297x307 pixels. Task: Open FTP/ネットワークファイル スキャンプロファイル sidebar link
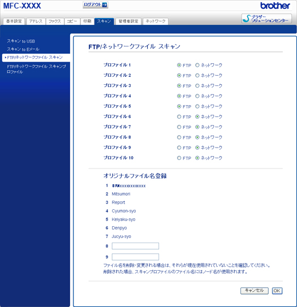point(36,69)
